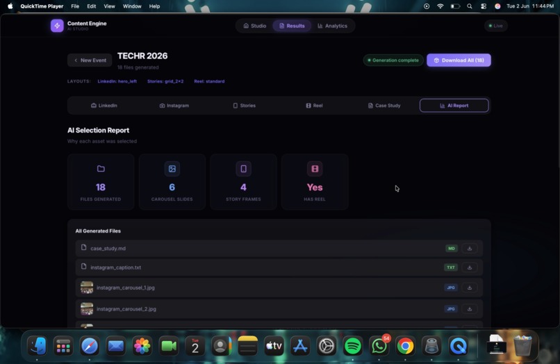Click the LinkedIn: hero_left layout tag
Viewport: 560px width, 364px height.
click(x=117, y=81)
